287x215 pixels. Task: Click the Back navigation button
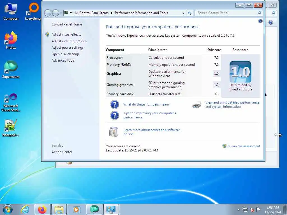(48, 13)
